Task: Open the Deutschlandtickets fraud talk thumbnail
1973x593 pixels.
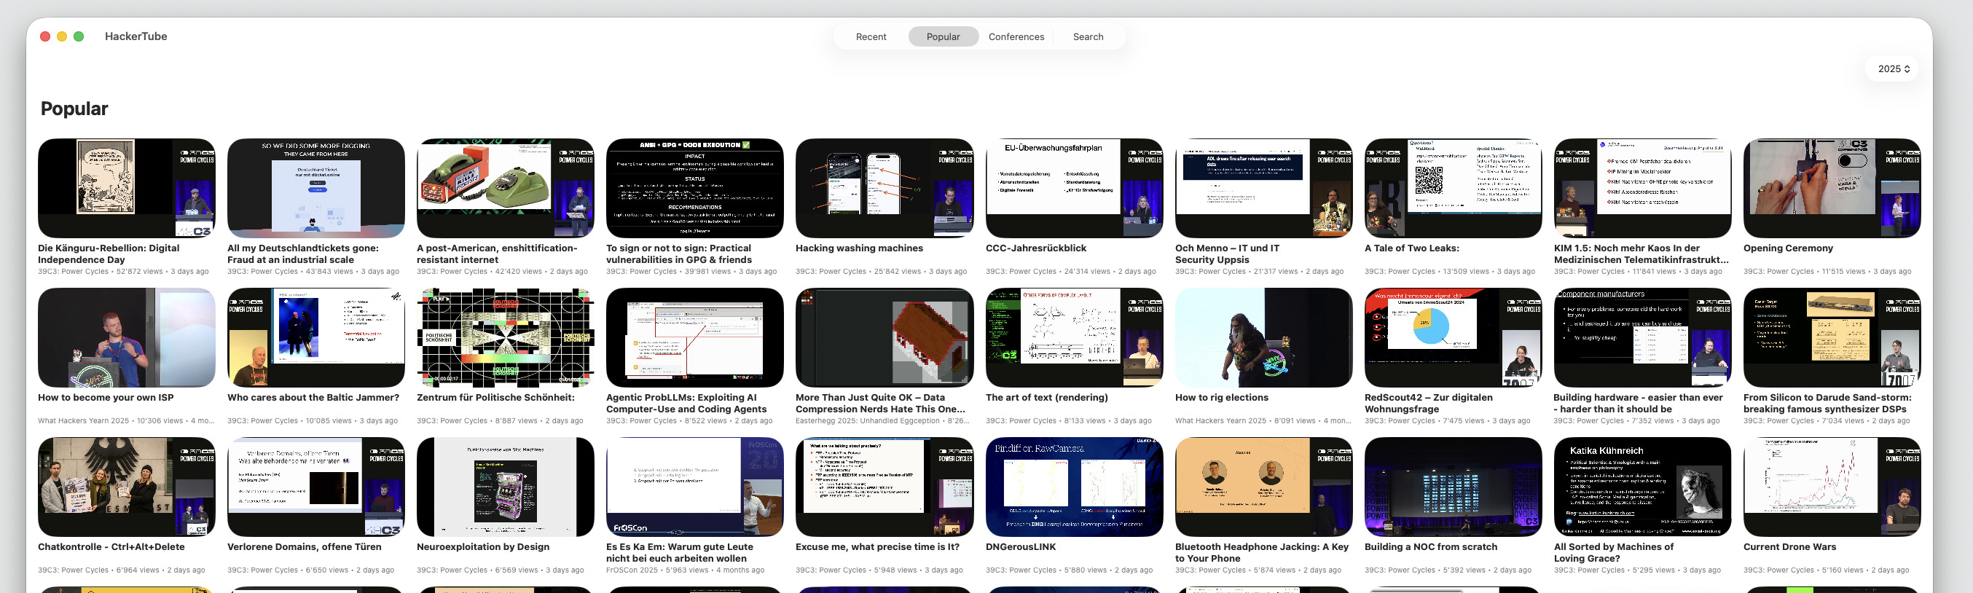Action: 316,188
